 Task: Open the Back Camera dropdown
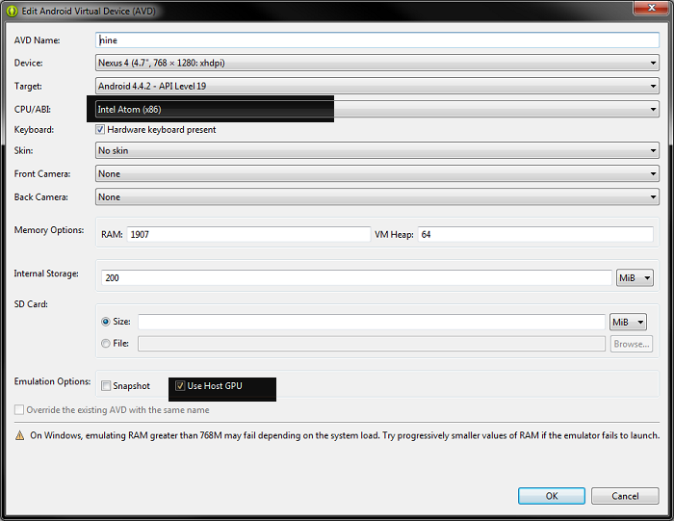click(x=377, y=196)
